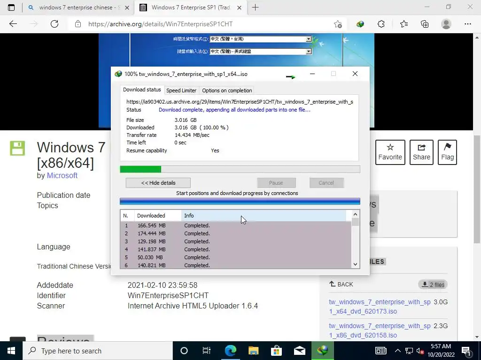Click BACK in download options
The height and width of the screenshot is (360, 481).
tap(341, 284)
